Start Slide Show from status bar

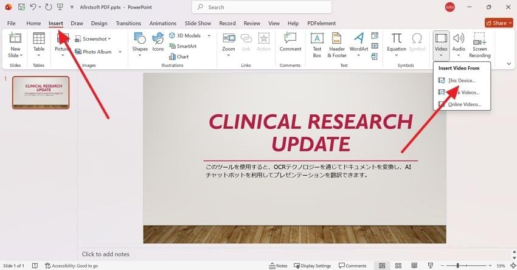tap(430, 265)
